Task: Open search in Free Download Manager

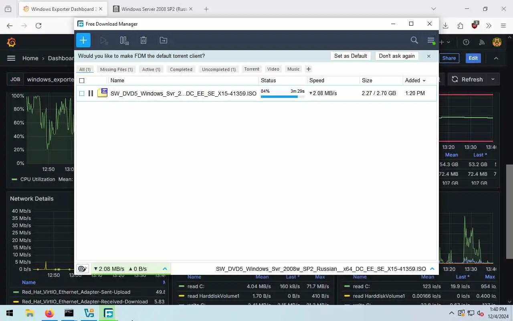Action: (x=414, y=40)
